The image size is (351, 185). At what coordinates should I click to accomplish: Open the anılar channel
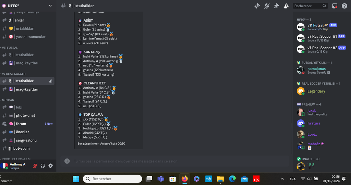(x=27, y=20)
